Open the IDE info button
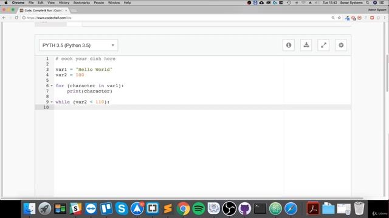Viewport: 389px width, 218px height. tap(289, 45)
